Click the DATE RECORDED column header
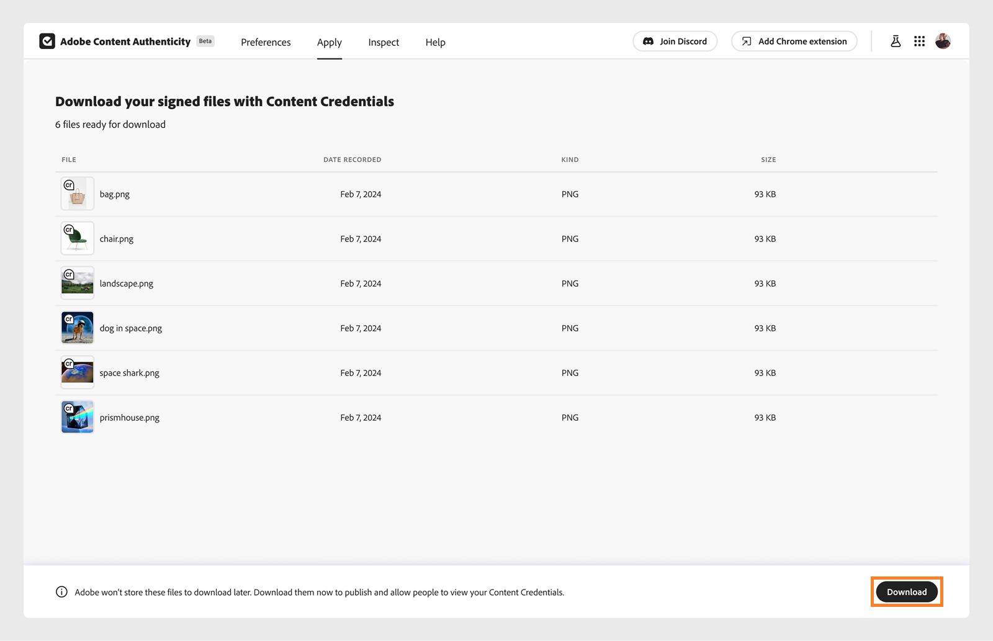The width and height of the screenshot is (993, 641). coord(352,159)
